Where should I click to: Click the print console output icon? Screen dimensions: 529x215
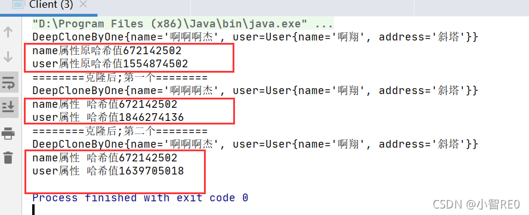[x=8, y=133]
